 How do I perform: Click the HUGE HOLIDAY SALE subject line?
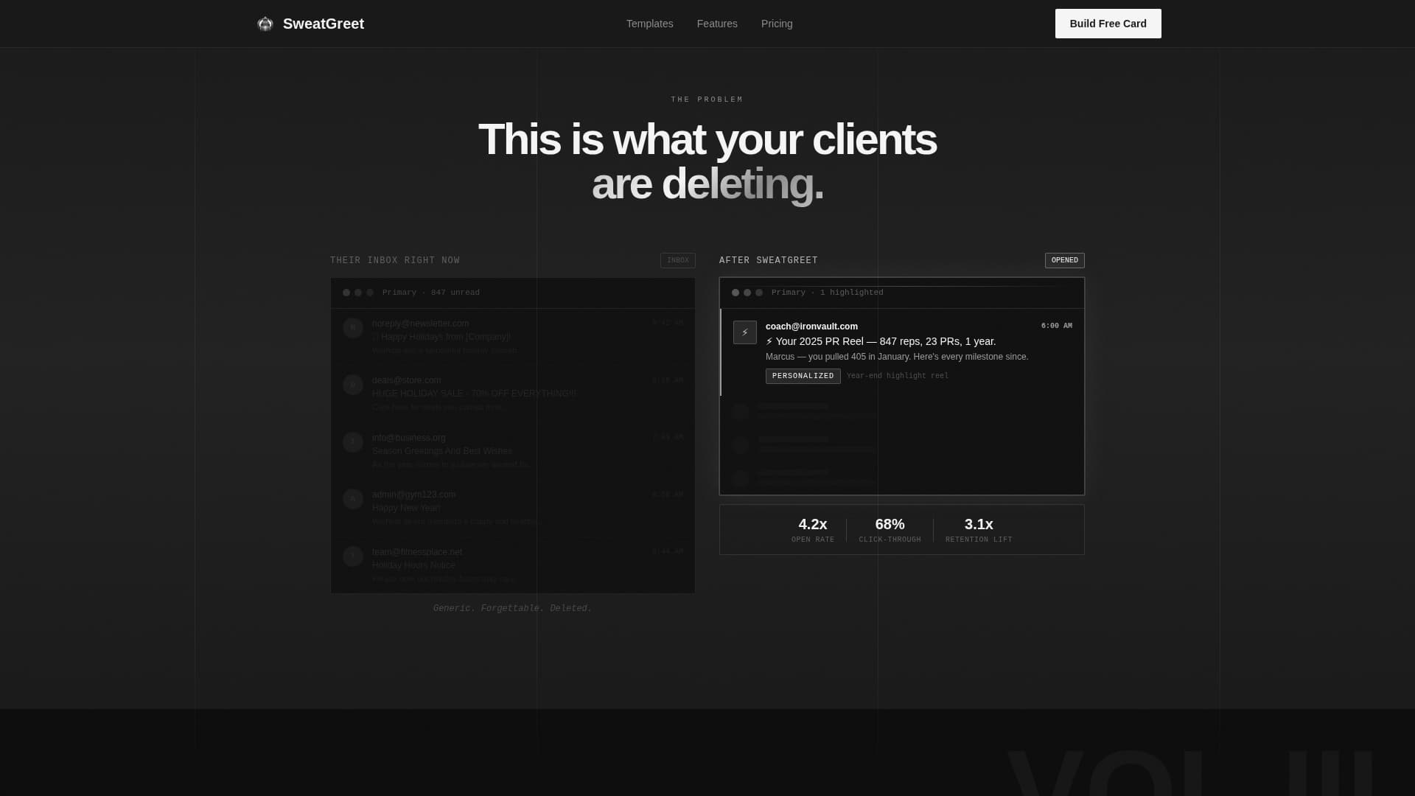(474, 394)
